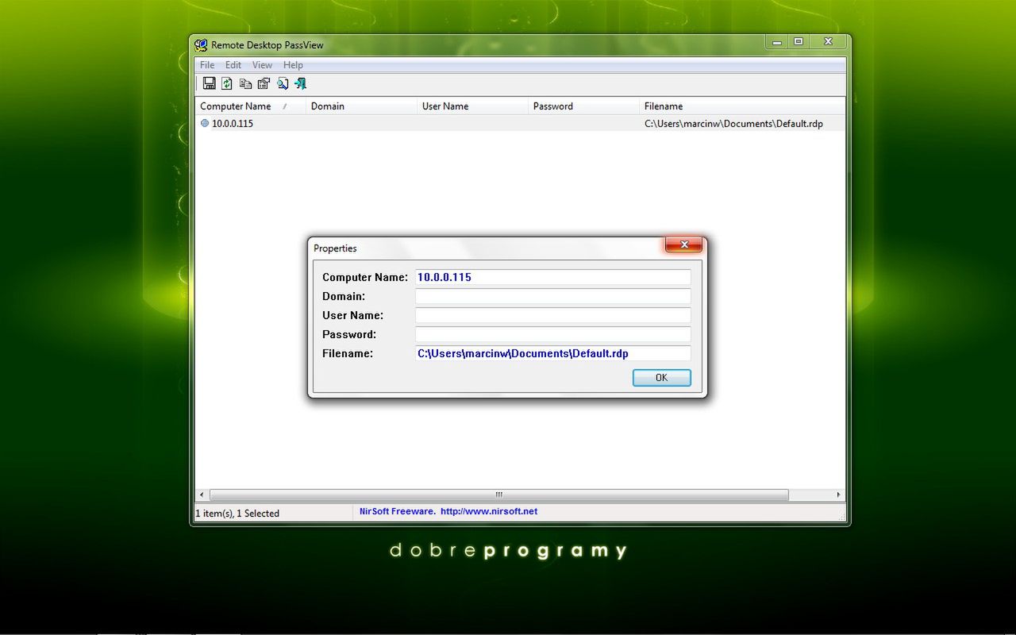Close the Properties dialog with red X
This screenshot has width=1016, height=635.
(x=683, y=244)
